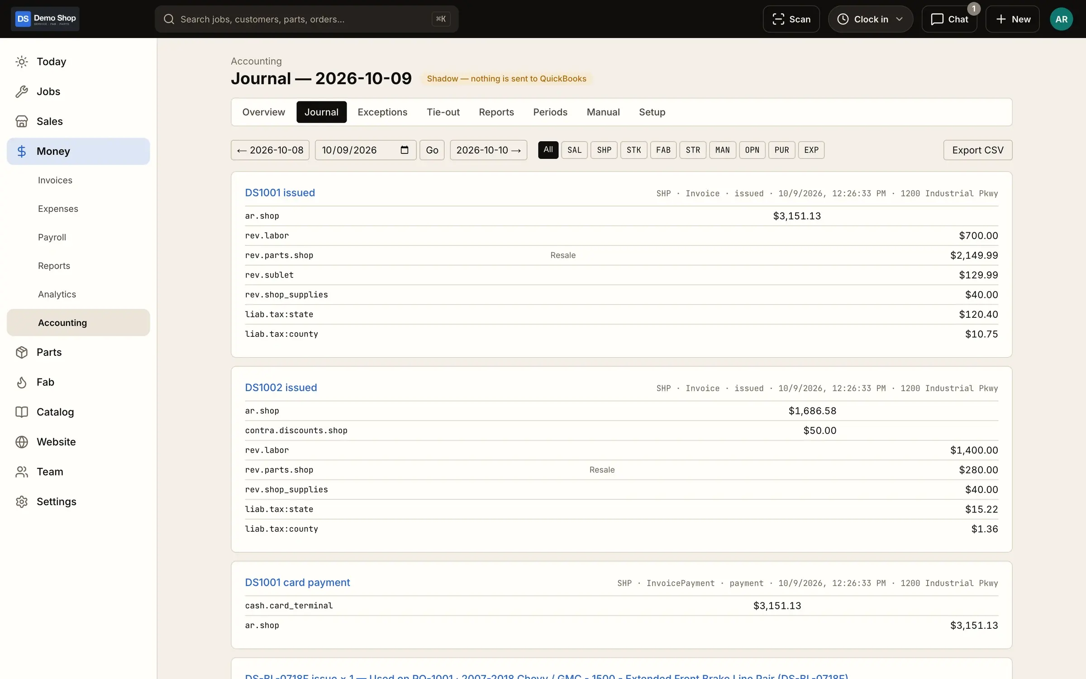Filter journal by SHP
Viewport: 1086px width, 679px height.
pyautogui.click(x=604, y=150)
